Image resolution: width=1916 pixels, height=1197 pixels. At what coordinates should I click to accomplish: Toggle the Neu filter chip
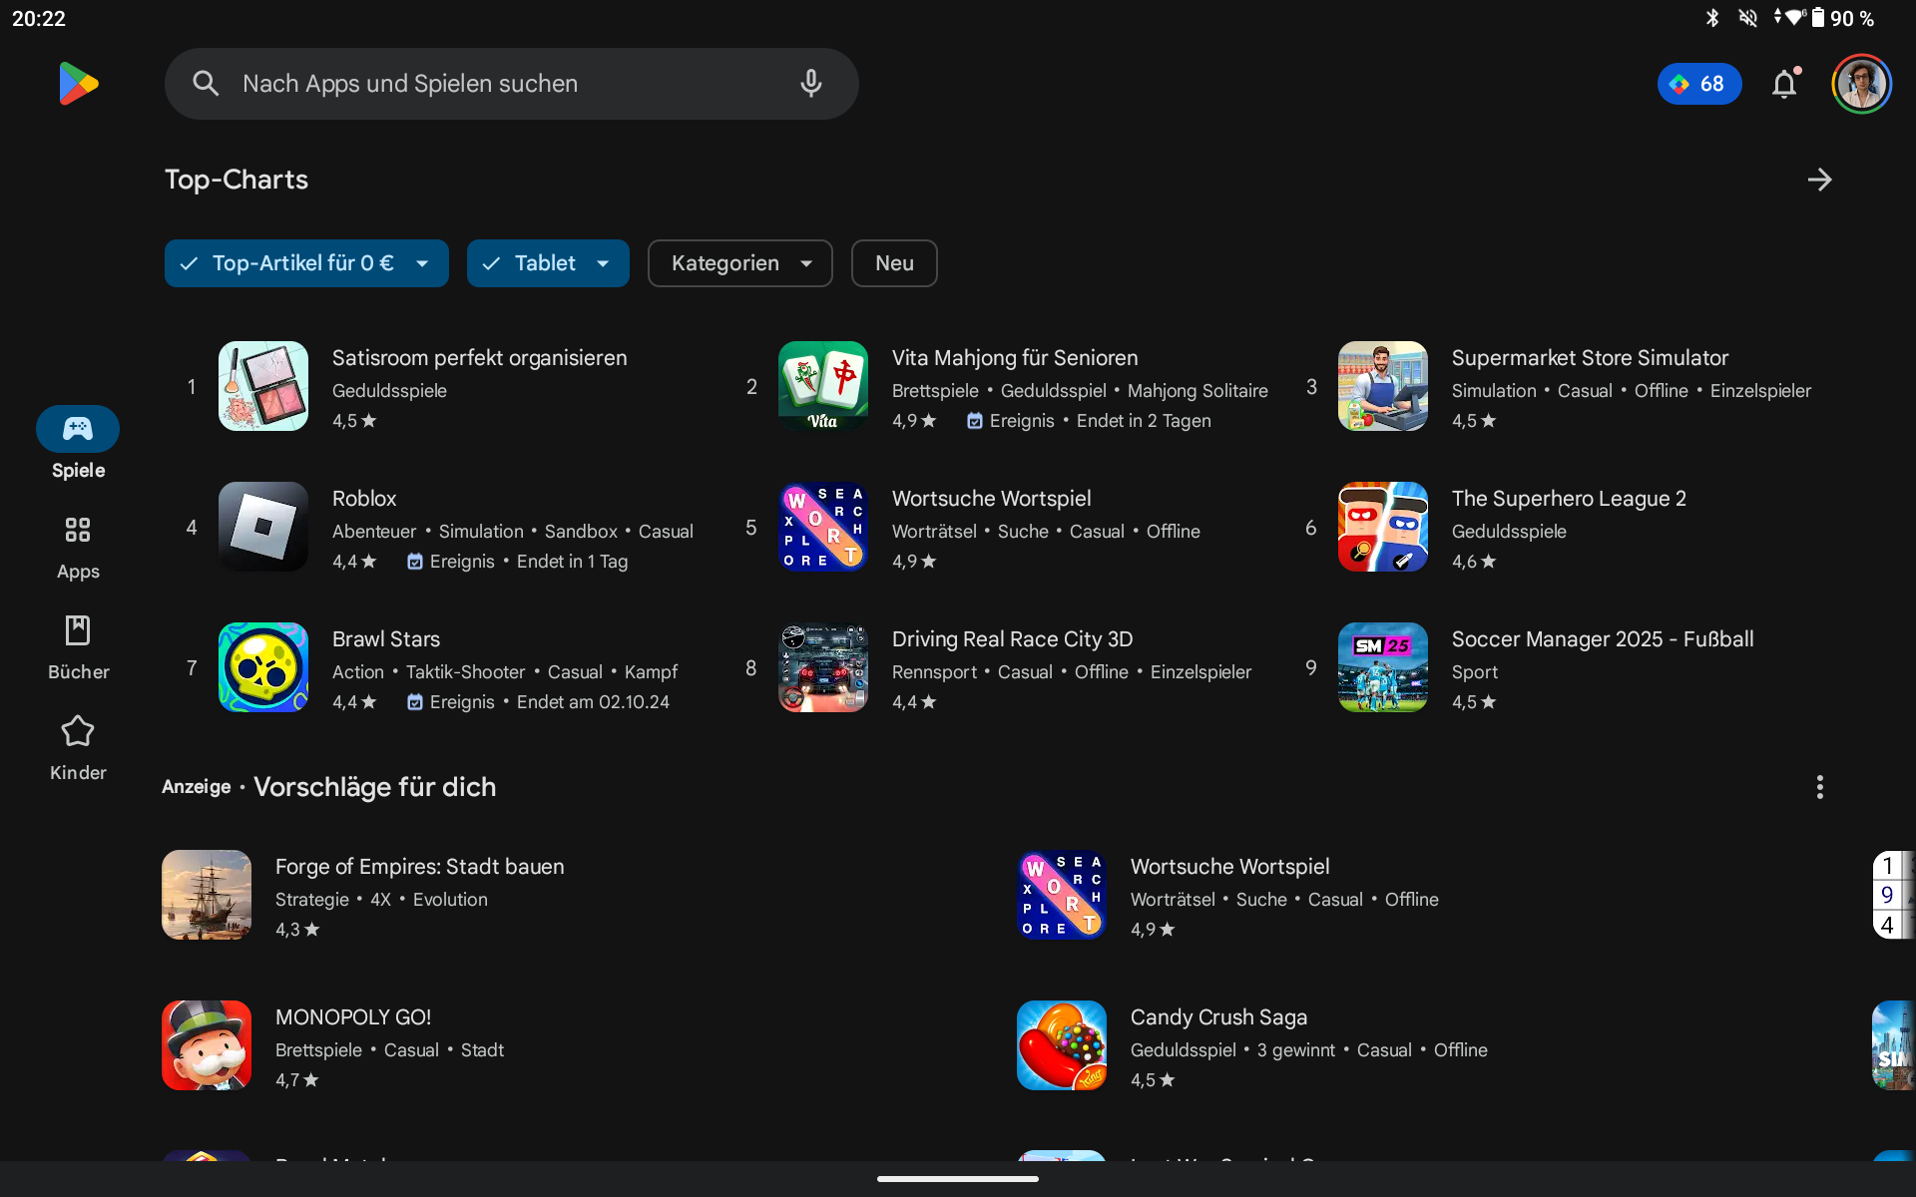pyautogui.click(x=894, y=263)
